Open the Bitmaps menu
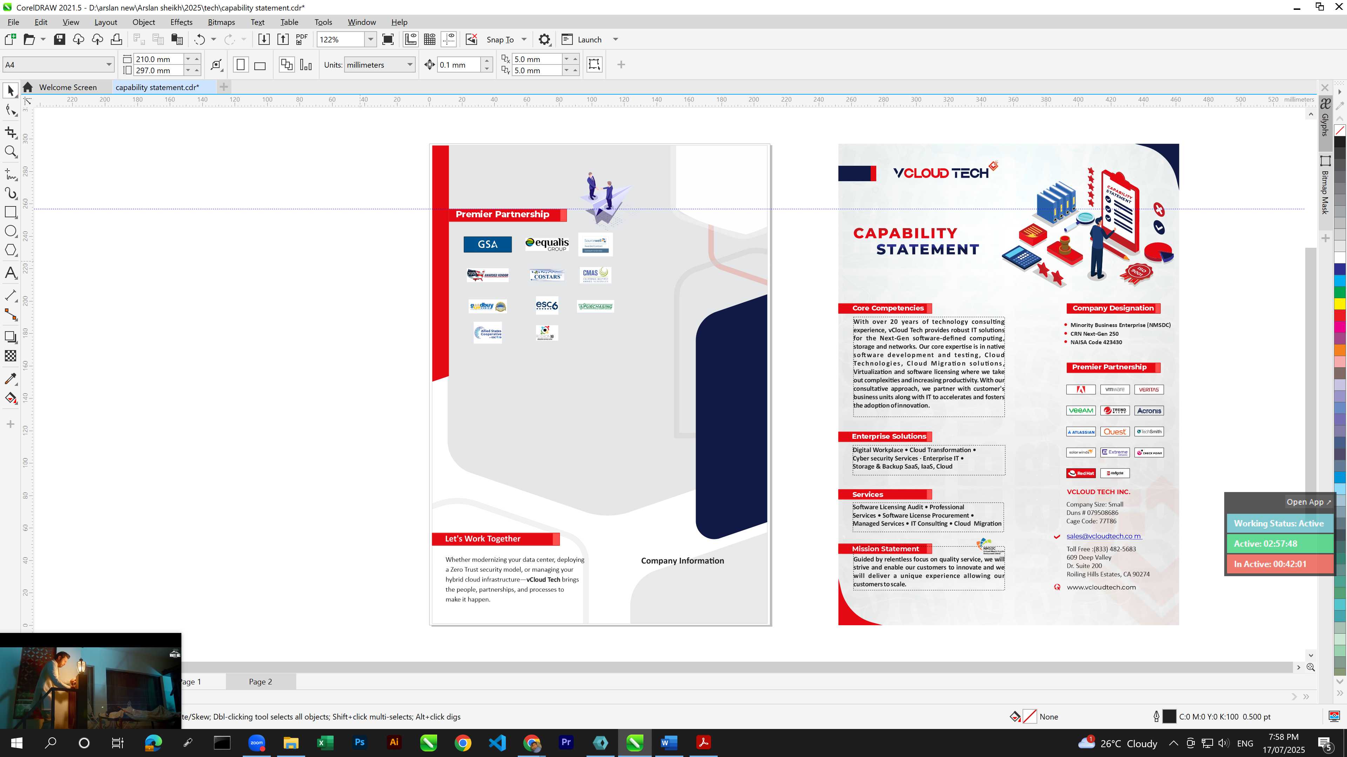1347x757 pixels. point(221,22)
